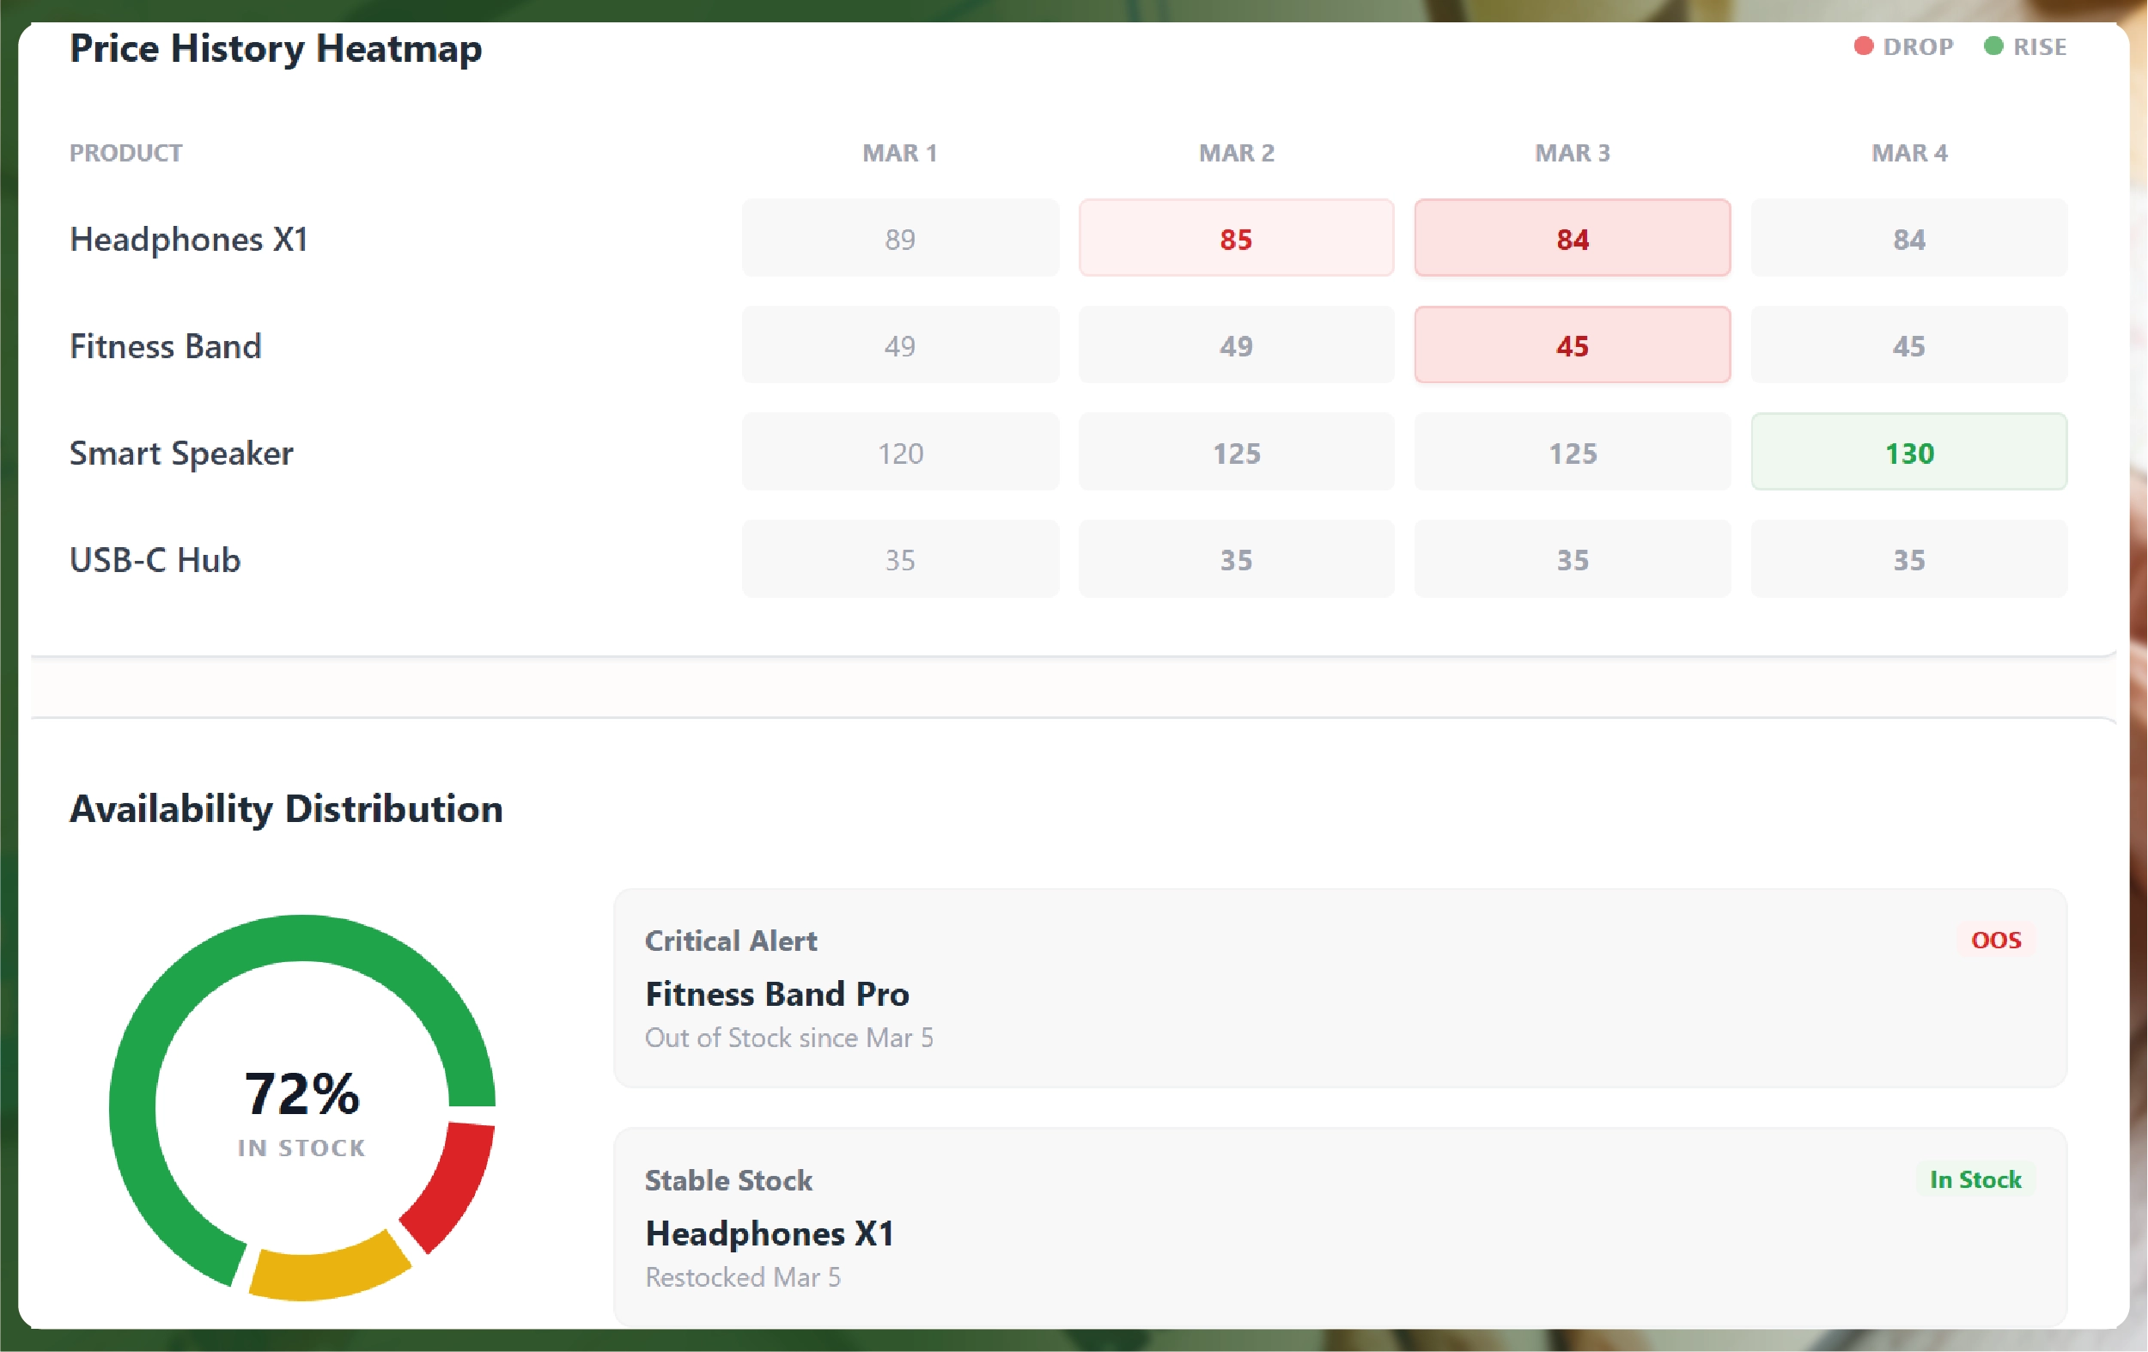The width and height of the screenshot is (2148, 1352).
Task: Select Headphones X1 Mar 3 cell showing 84
Action: tap(1572, 238)
